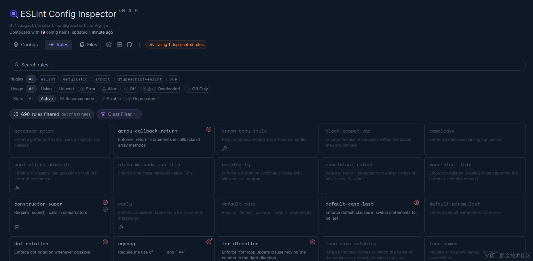
Task: Filter usage by Error level
Action: click(x=88, y=89)
